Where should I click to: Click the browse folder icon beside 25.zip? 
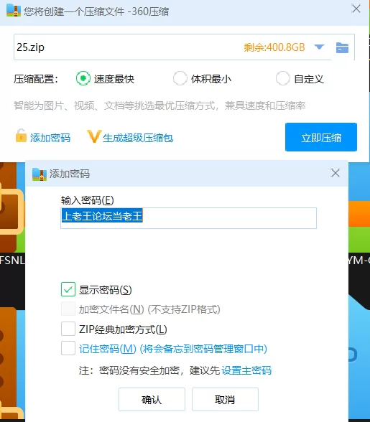click(342, 47)
